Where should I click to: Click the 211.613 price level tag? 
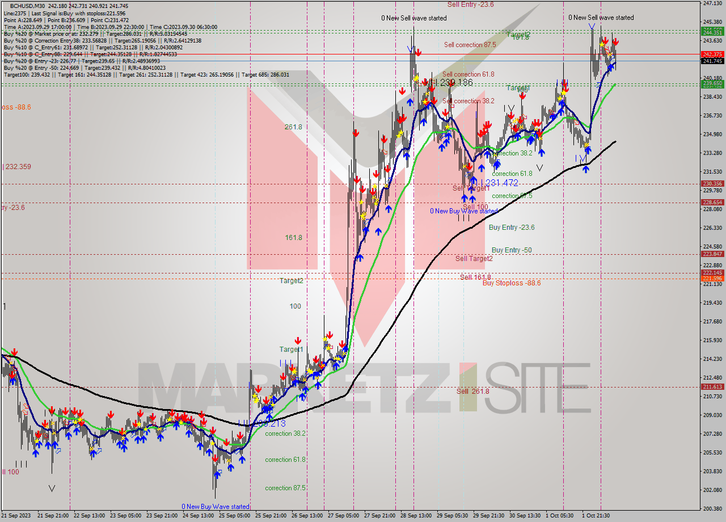pyautogui.click(x=712, y=386)
